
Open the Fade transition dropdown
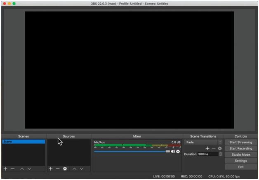[203, 142]
